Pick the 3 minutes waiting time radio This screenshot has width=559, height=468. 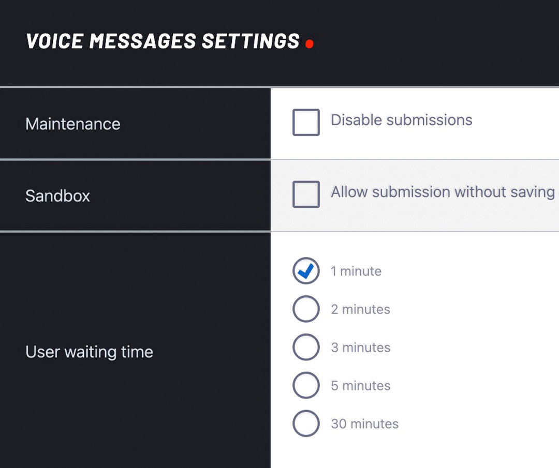(x=306, y=348)
